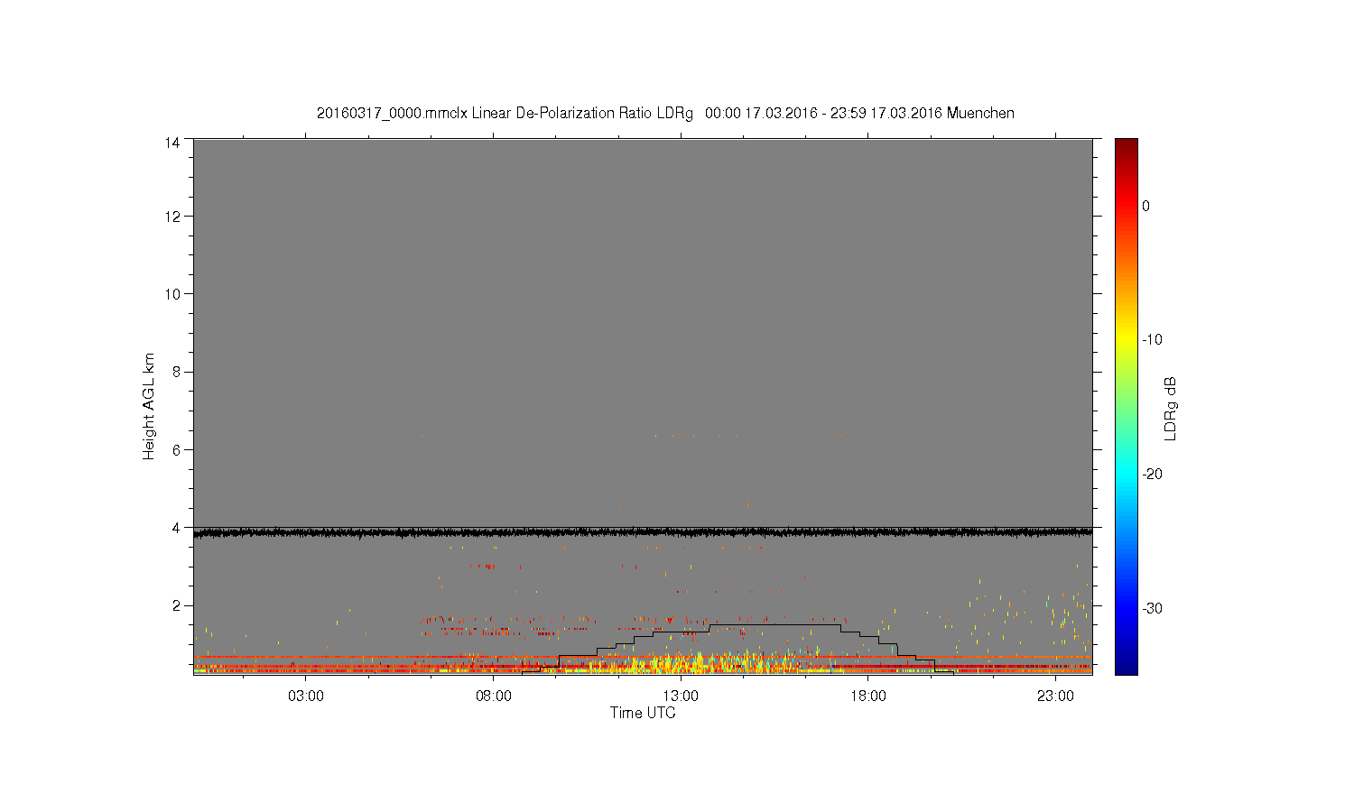Click the 08:00 time tick label

coord(494,697)
